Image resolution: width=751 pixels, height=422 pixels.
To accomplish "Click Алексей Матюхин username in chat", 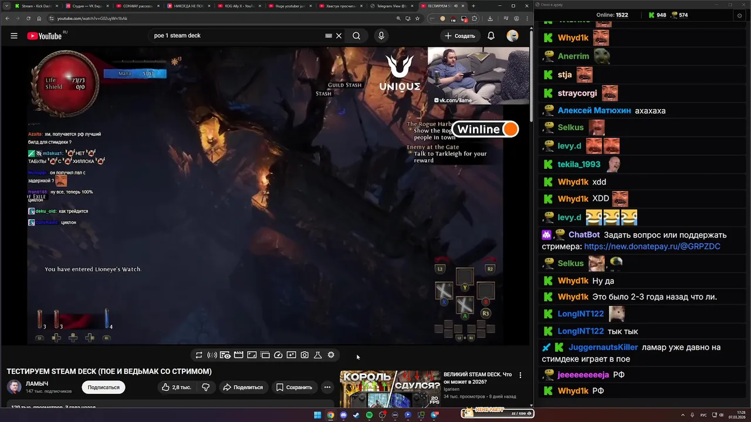I will [x=594, y=110].
